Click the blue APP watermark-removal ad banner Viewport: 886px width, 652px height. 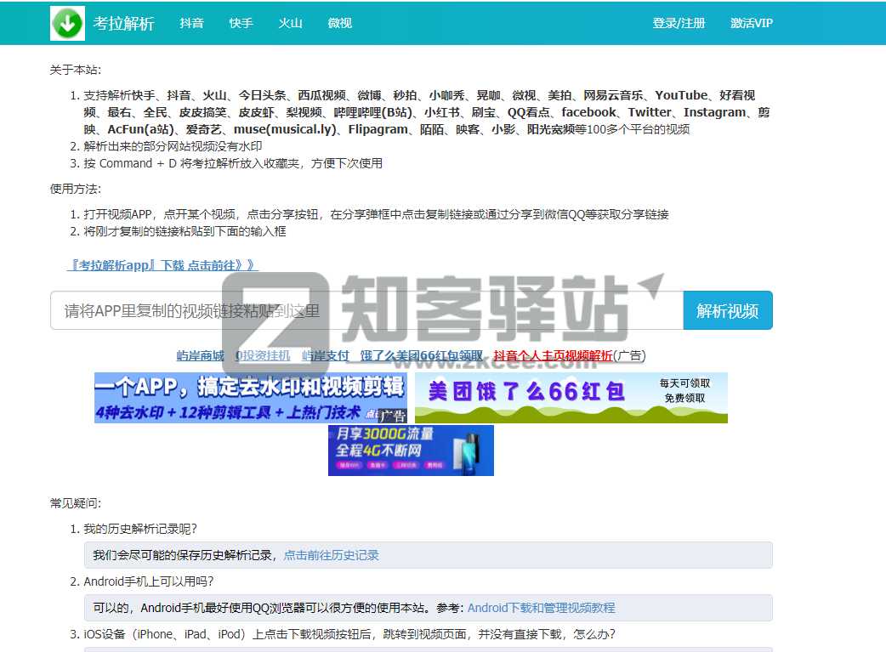[x=249, y=397]
